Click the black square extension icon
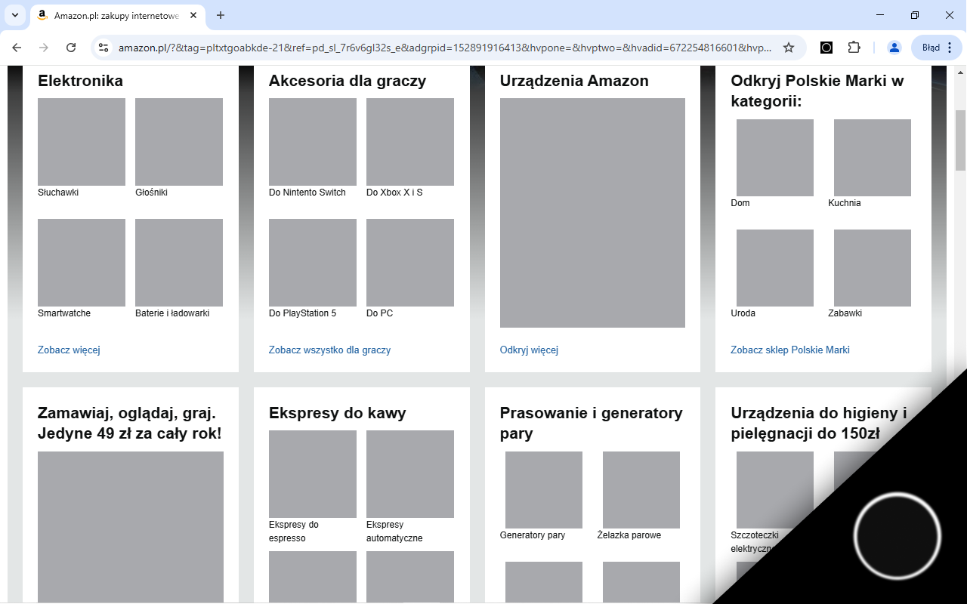 pos(826,48)
